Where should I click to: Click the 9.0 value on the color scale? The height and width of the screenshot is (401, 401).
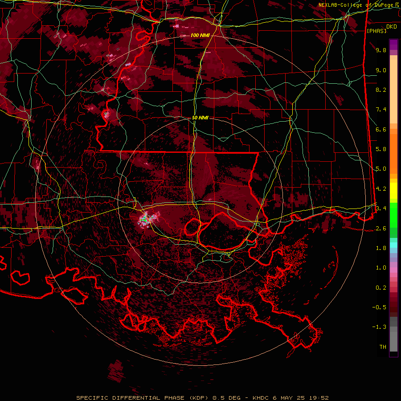point(381,70)
